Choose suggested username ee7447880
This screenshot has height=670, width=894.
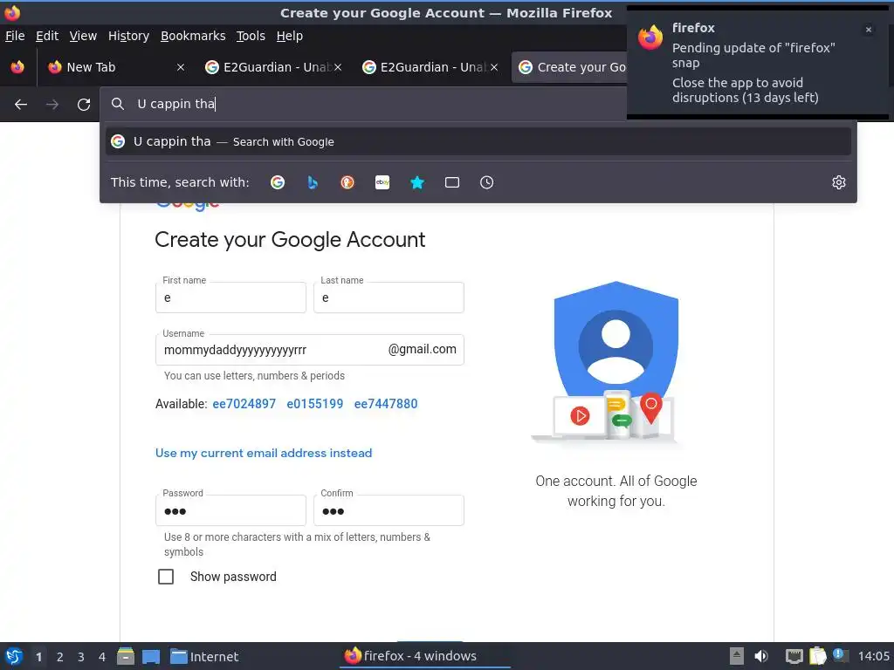pos(386,404)
